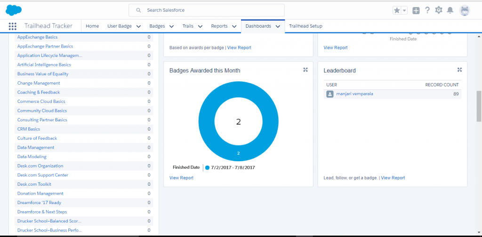Image resolution: width=482 pixels, height=237 pixels.
Task: Open the Badges tab
Action: [x=157, y=26]
